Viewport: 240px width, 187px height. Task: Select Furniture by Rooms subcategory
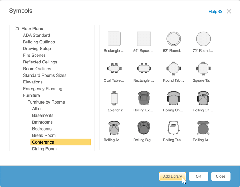tap(46, 102)
